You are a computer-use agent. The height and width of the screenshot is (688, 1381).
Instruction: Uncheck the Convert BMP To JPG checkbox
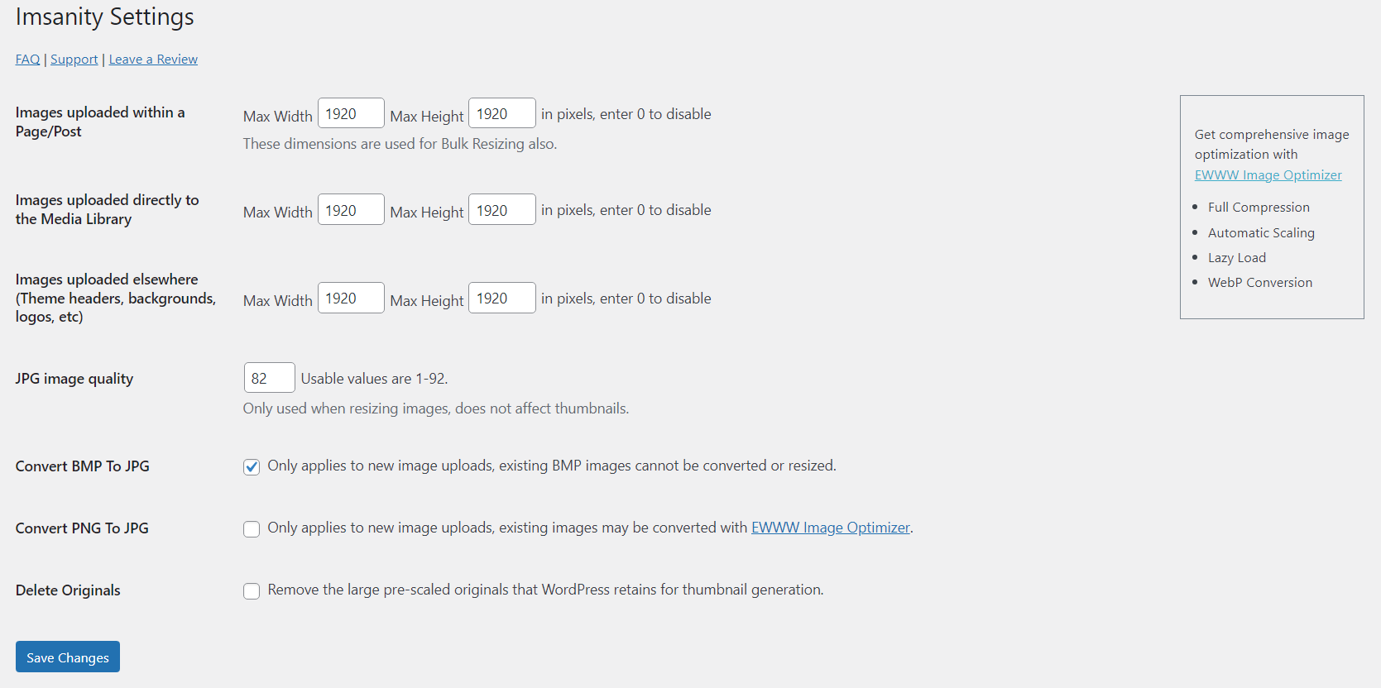coord(252,467)
